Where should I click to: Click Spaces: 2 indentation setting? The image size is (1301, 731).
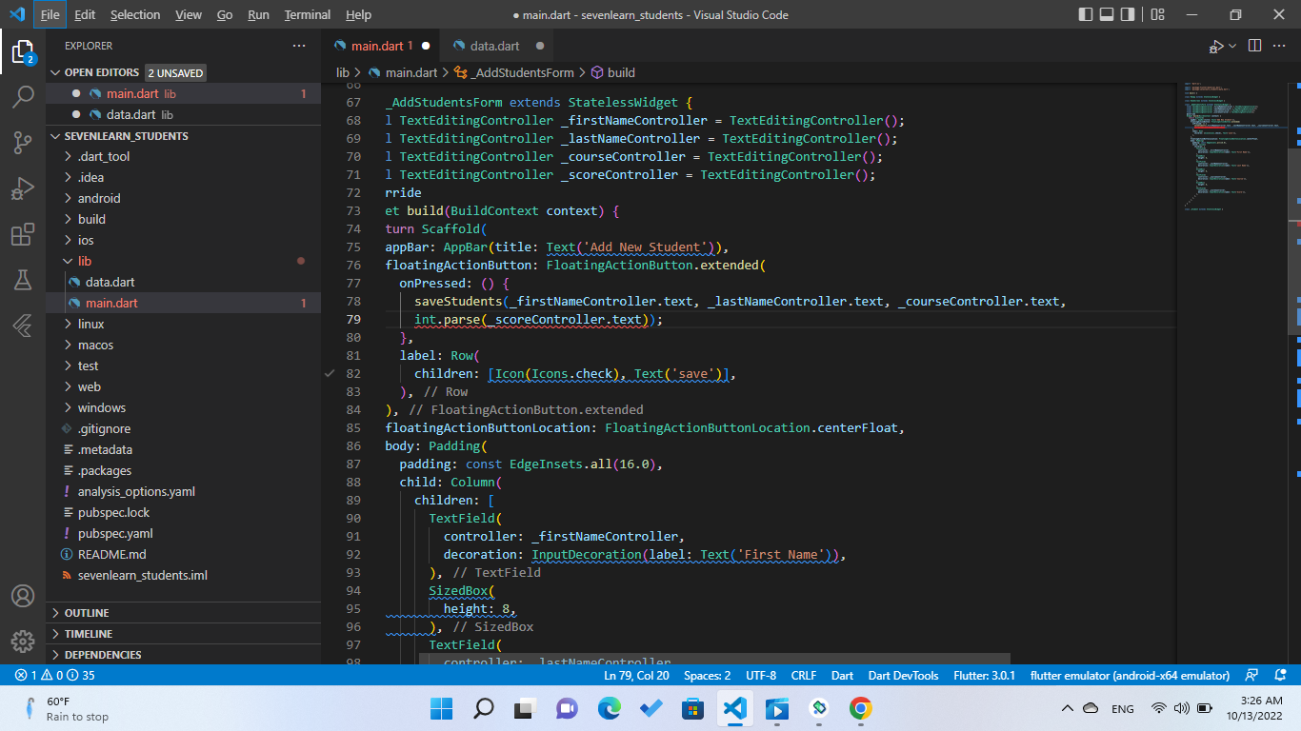point(707,675)
